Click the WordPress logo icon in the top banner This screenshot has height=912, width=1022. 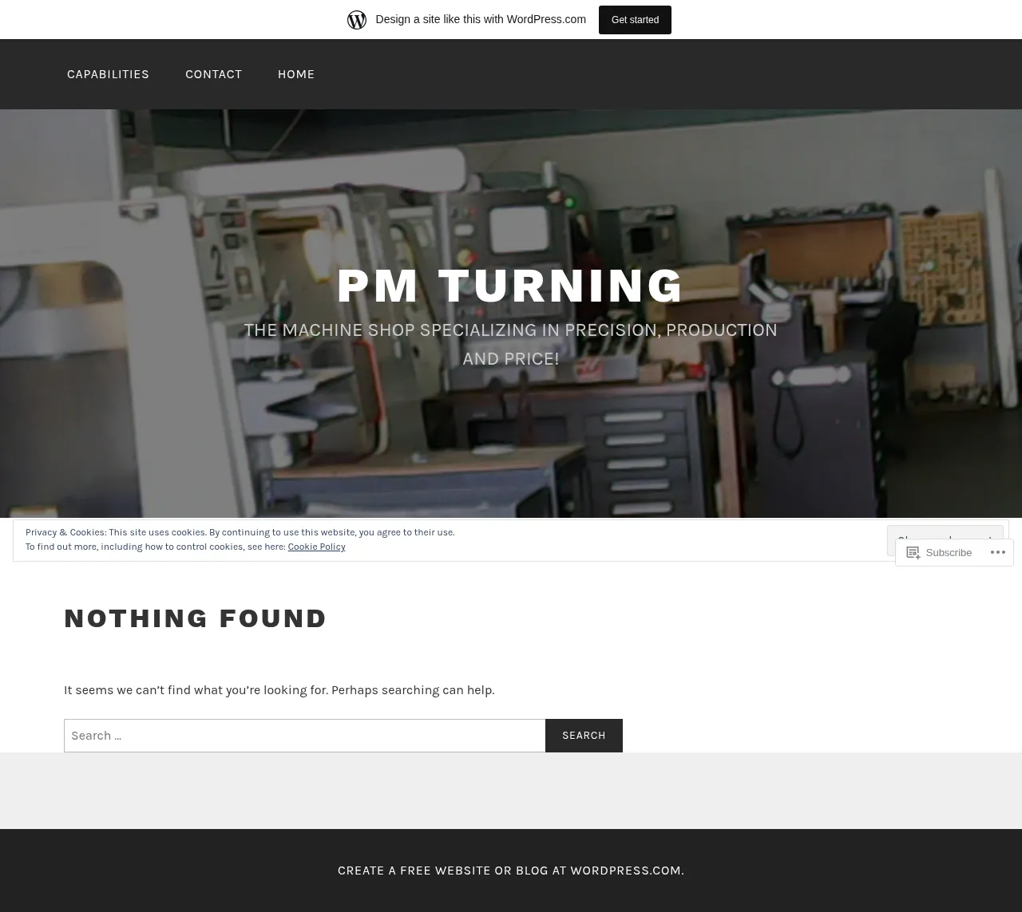tap(357, 19)
